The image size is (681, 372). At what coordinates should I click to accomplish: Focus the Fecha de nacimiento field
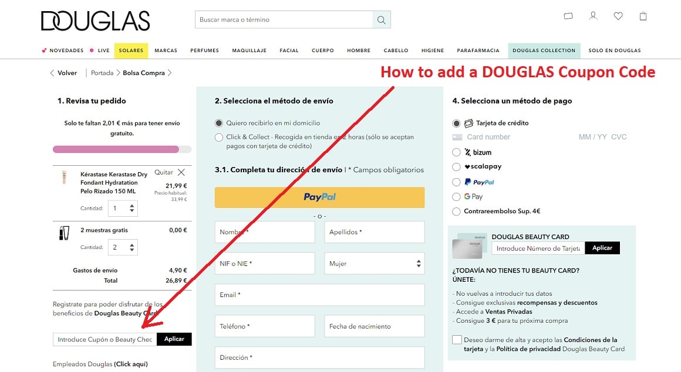pyautogui.click(x=375, y=326)
